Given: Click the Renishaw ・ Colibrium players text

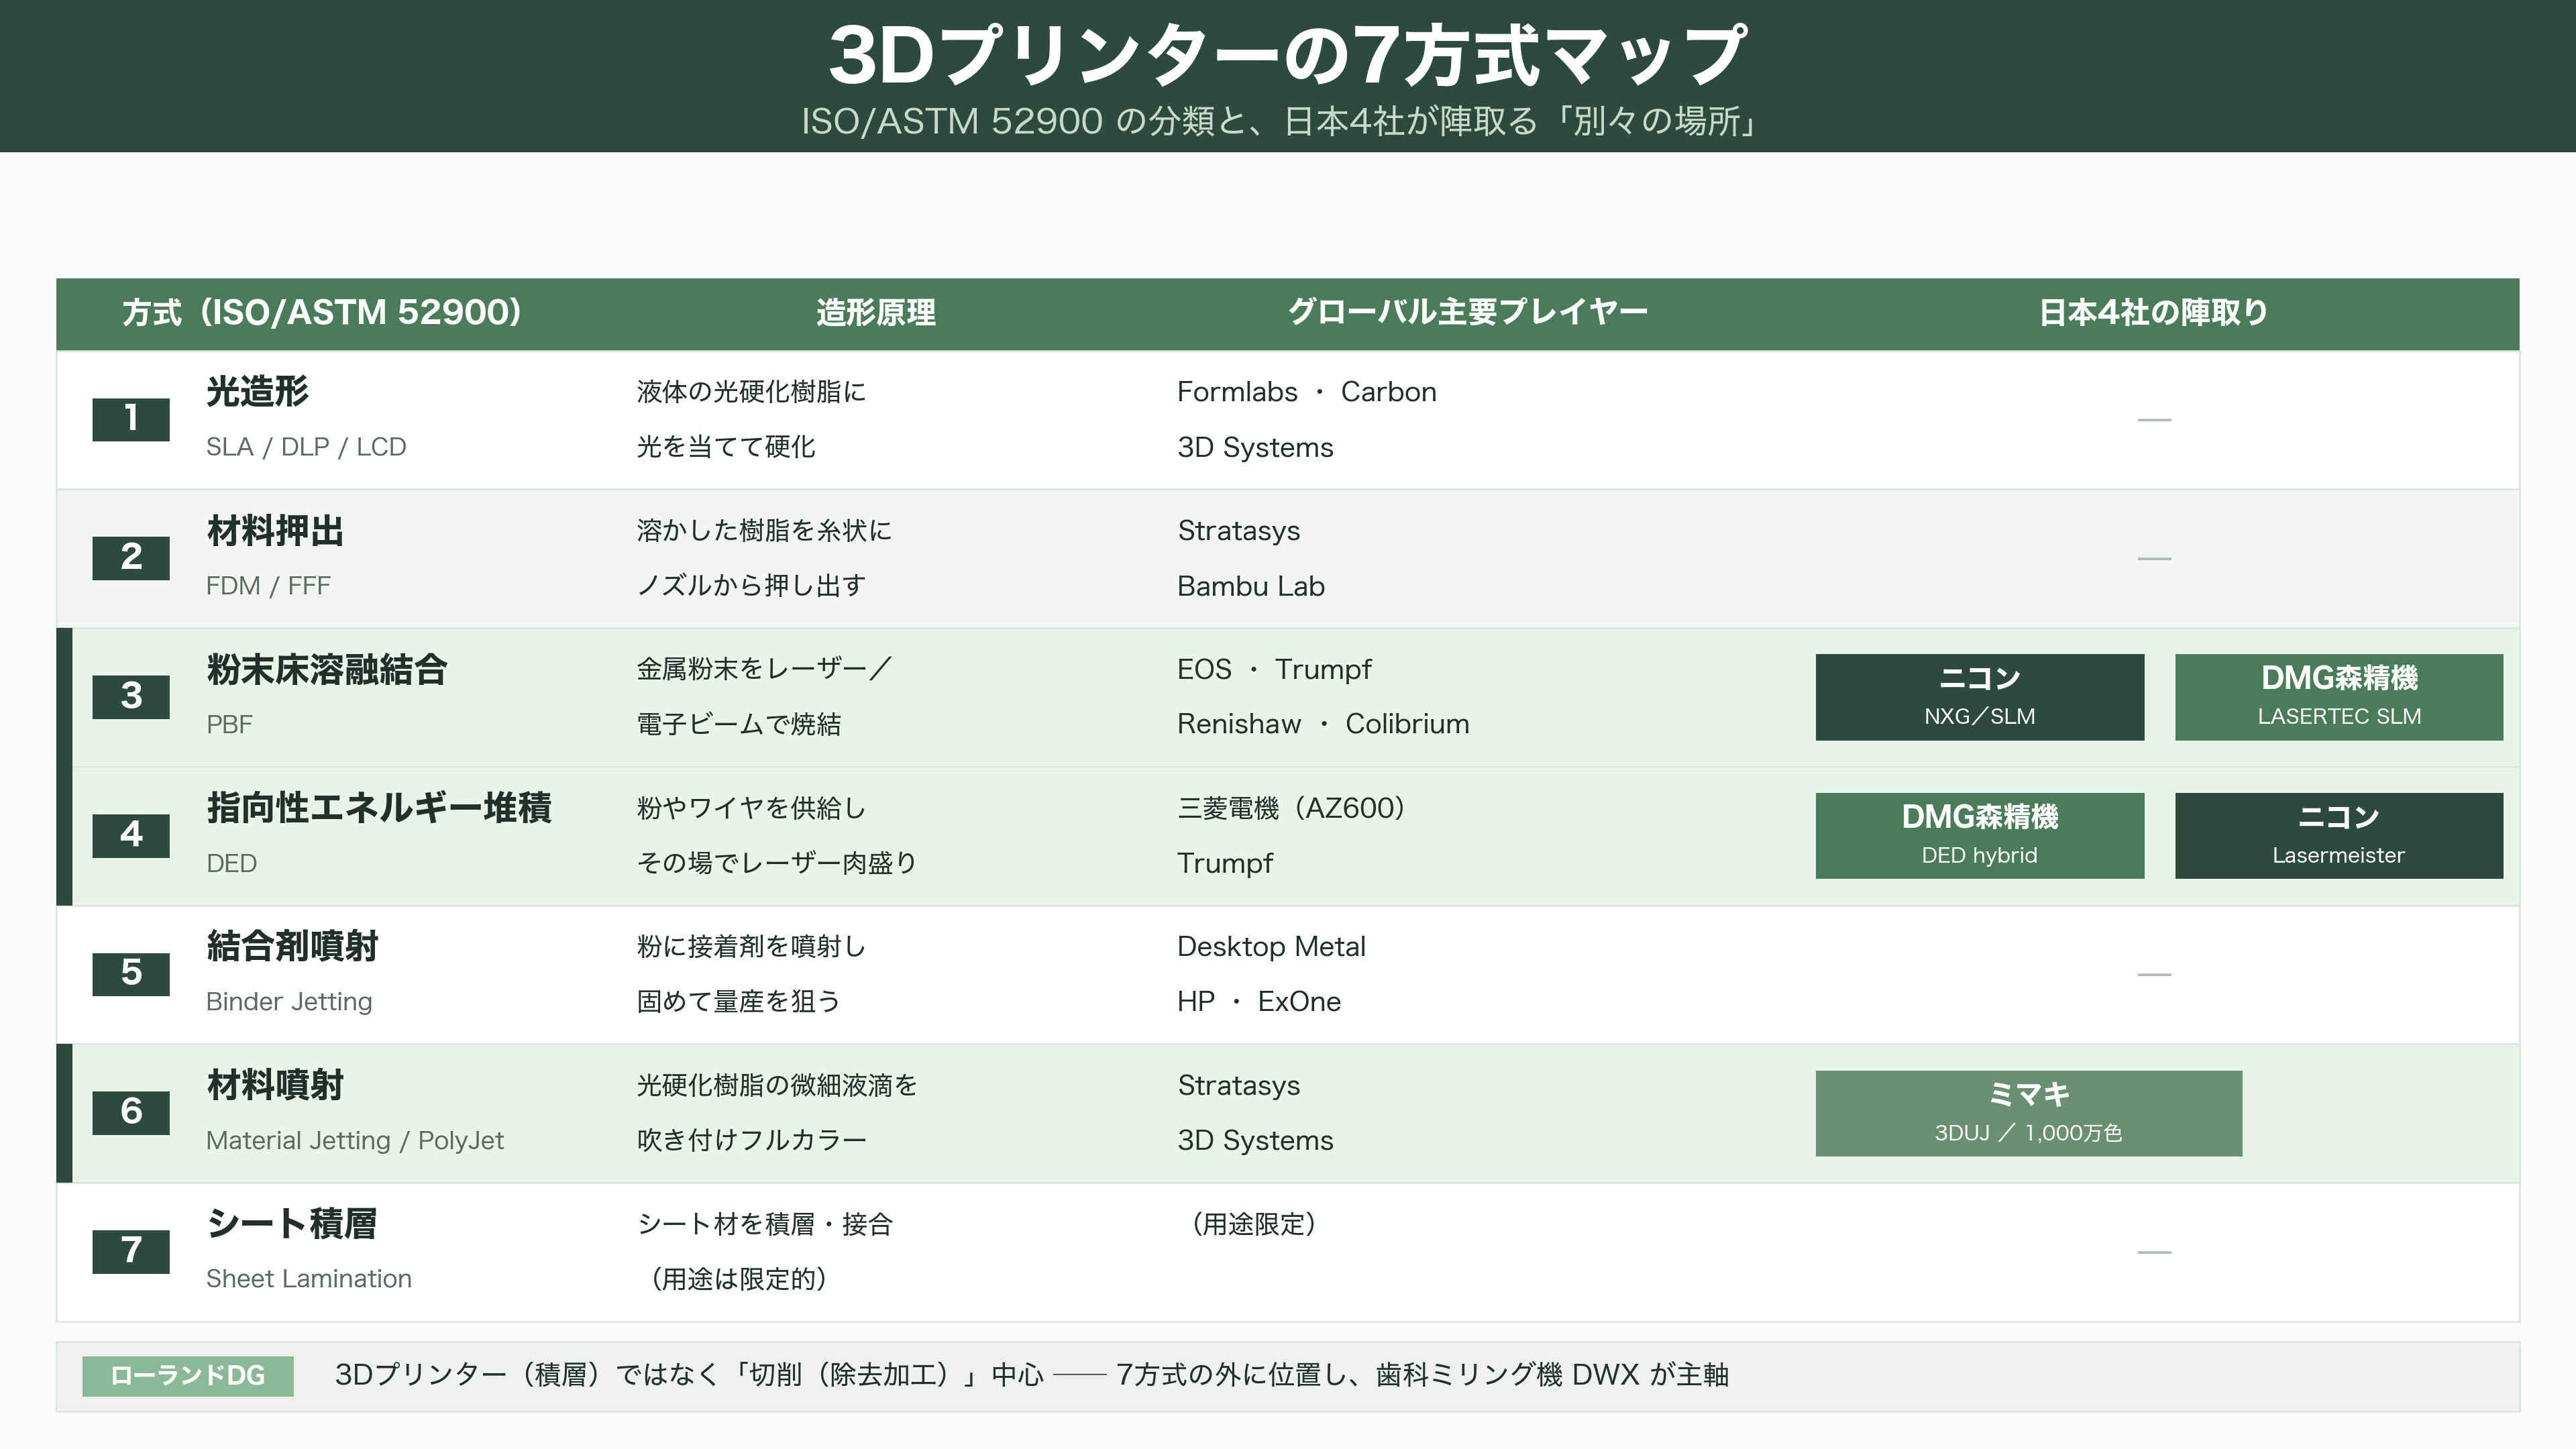Looking at the screenshot, I should click(1324, 724).
